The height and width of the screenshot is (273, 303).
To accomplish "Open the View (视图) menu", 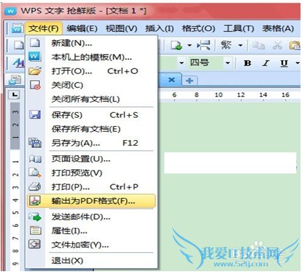I will click(121, 29).
